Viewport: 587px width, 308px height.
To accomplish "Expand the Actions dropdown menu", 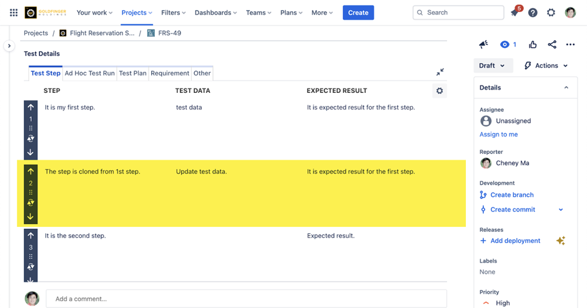I will click(x=546, y=65).
